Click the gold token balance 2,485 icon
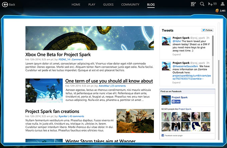This screenshot has width=227, height=148. (217, 11)
